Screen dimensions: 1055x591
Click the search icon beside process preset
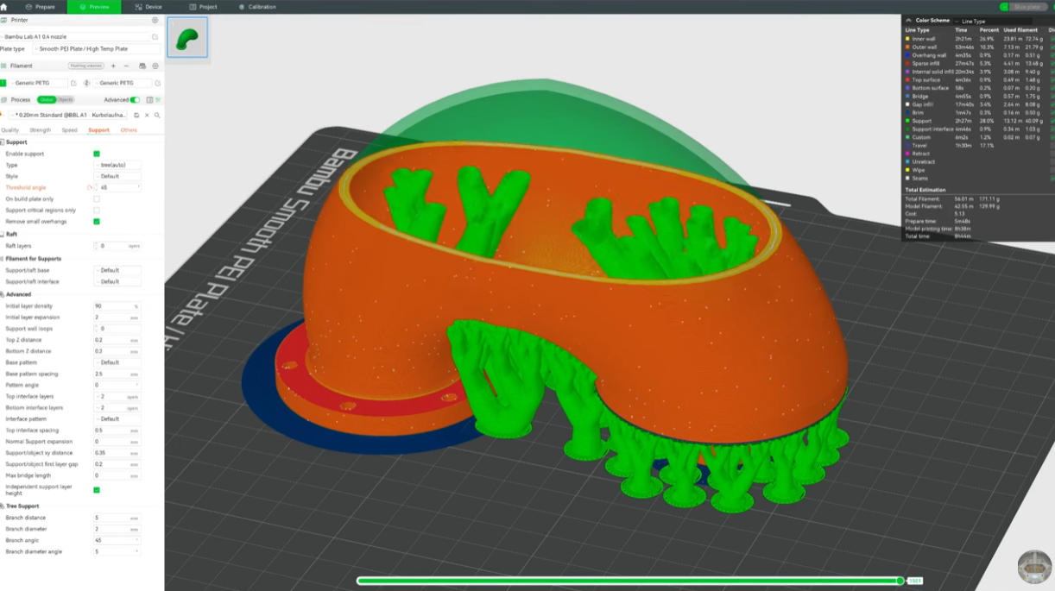156,115
